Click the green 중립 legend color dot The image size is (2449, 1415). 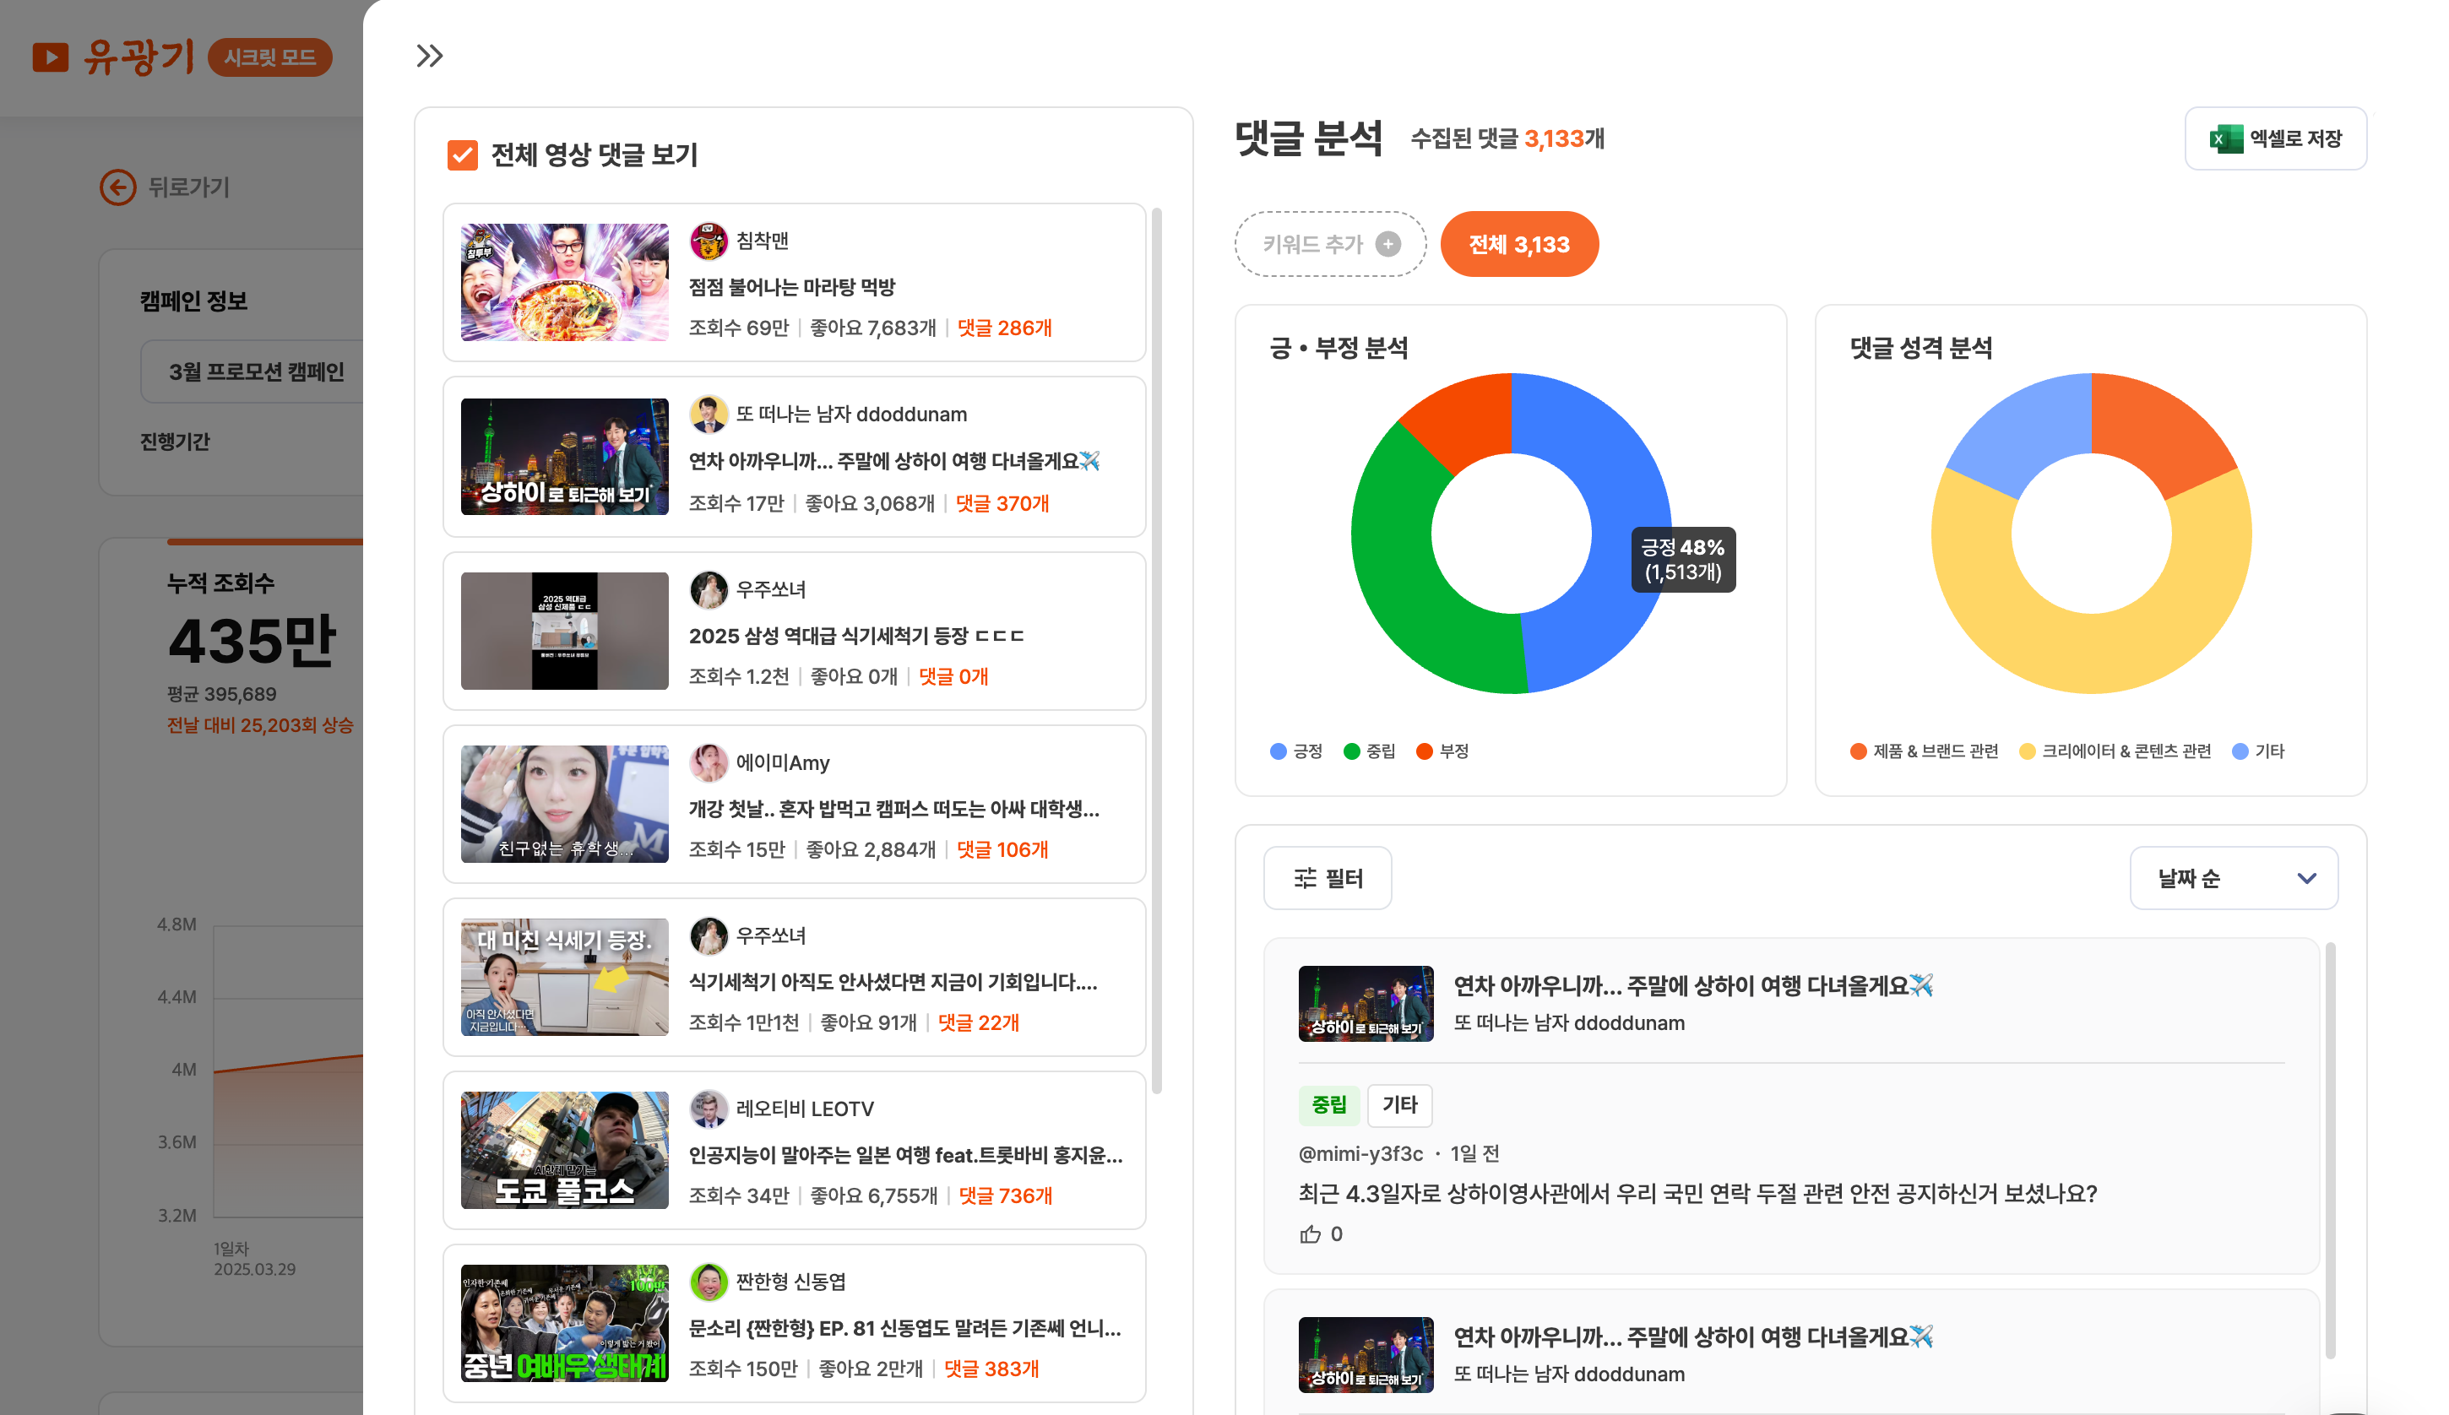click(x=1351, y=751)
